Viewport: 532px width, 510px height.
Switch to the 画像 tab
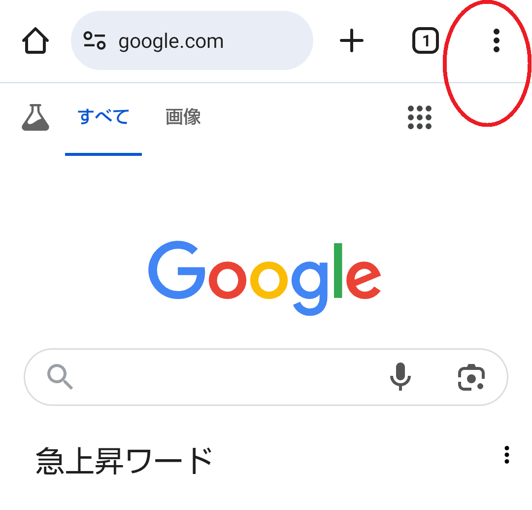pyautogui.click(x=183, y=116)
